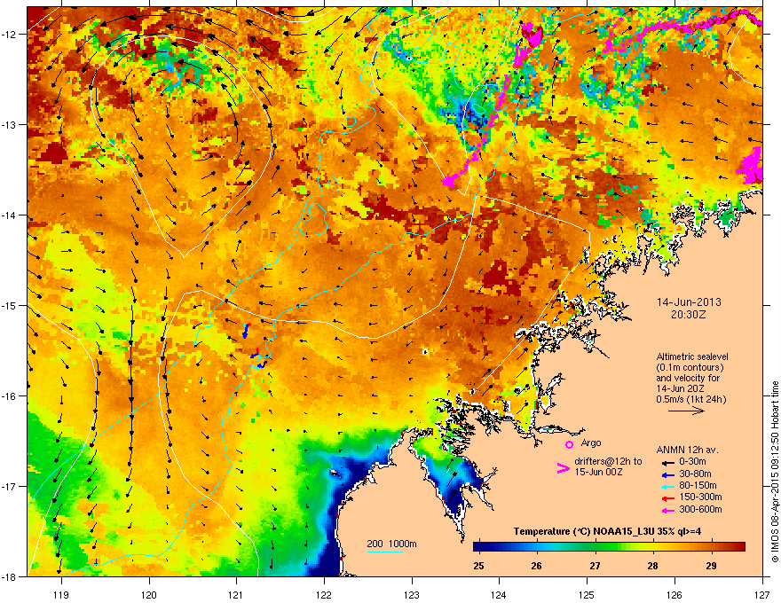Click the longitude axis label '119'
The image size is (781, 603).
pyautogui.click(x=61, y=594)
